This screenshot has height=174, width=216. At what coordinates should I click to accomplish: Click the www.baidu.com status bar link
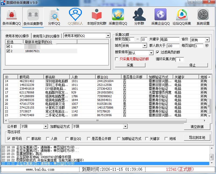(x=40, y=169)
